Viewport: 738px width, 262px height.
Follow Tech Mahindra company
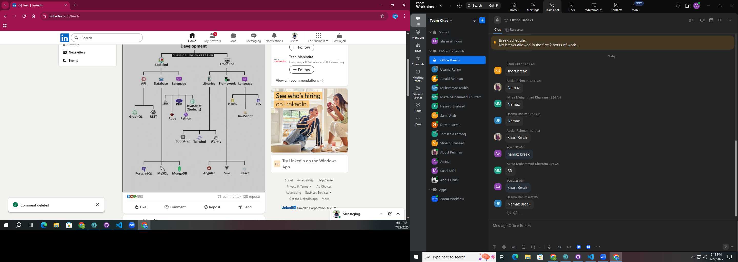(301, 70)
